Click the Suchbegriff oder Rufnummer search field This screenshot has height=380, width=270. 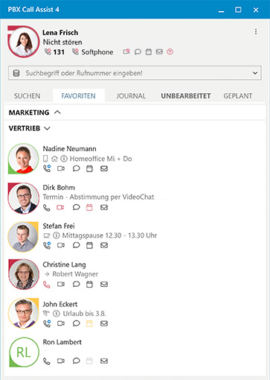[135, 73]
